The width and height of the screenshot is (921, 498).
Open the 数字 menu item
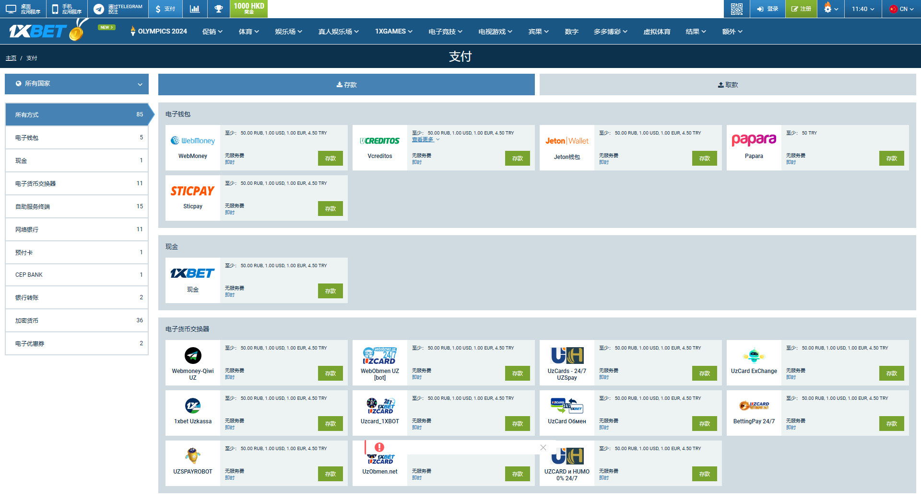(571, 32)
